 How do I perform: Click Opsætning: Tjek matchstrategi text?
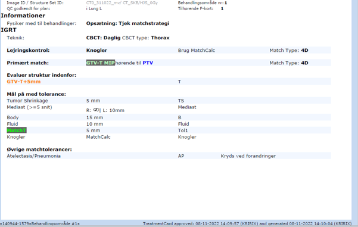tap(127, 23)
